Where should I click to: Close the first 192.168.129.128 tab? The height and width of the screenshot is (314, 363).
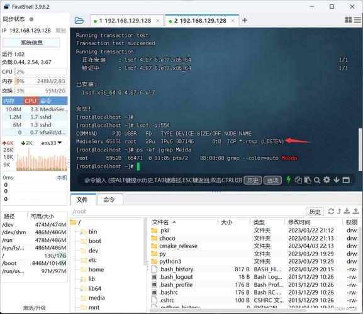click(158, 21)
